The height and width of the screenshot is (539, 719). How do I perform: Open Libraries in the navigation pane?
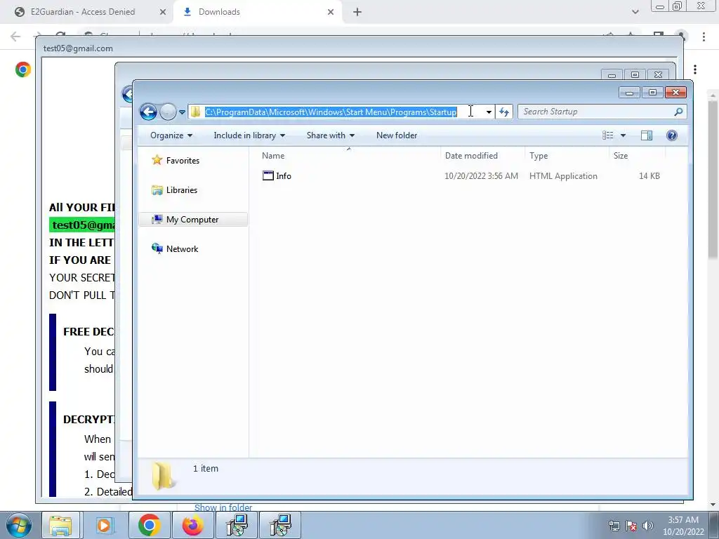tap(182, 189)
